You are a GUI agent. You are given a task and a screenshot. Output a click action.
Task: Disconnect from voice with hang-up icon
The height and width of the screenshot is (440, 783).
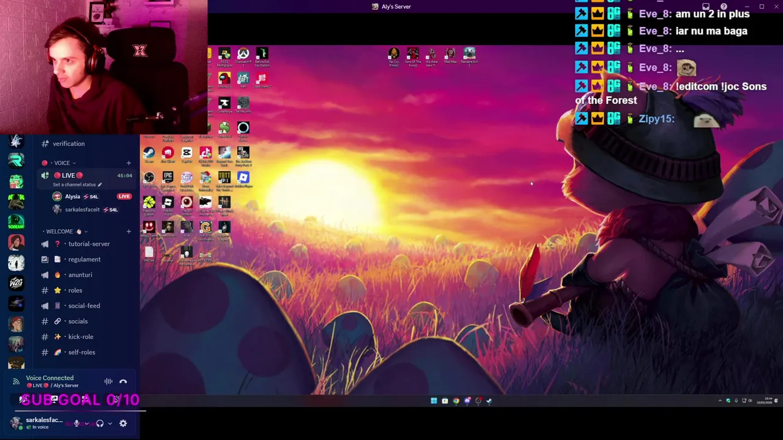[x=123, y=381]
